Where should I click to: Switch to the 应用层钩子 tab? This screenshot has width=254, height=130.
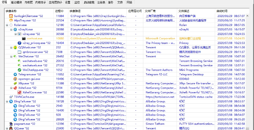tap(56, 2)
